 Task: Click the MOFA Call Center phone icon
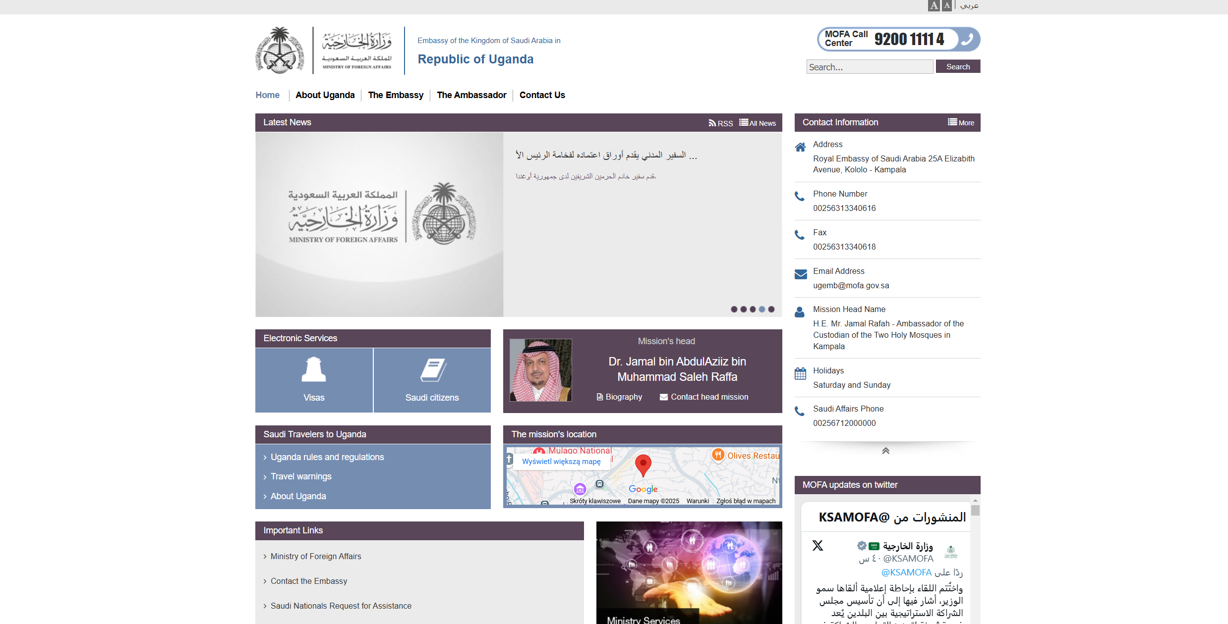[967, 39]
